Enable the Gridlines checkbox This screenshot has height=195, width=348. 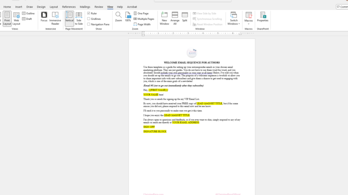89,19
